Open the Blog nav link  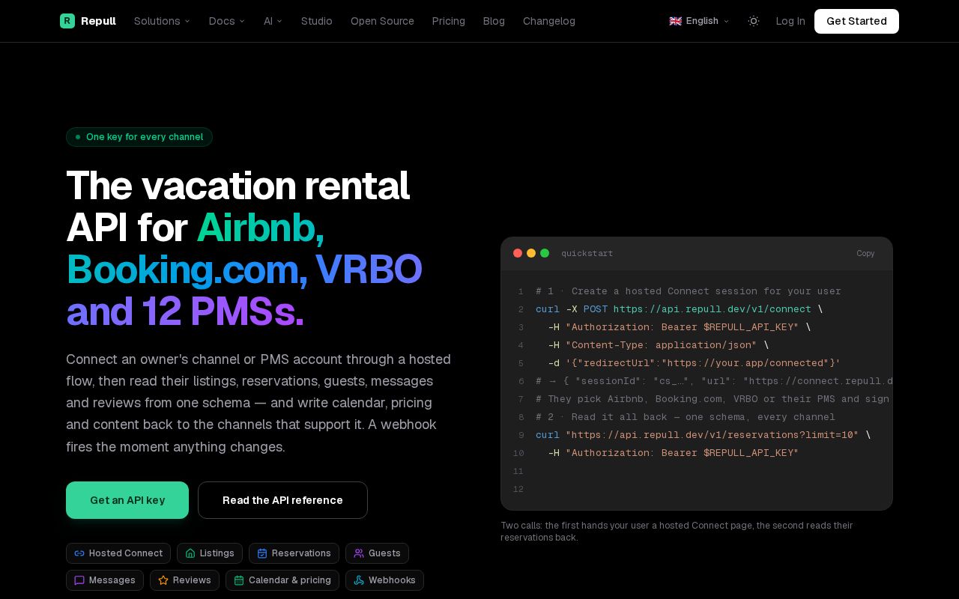pos(494,21)
